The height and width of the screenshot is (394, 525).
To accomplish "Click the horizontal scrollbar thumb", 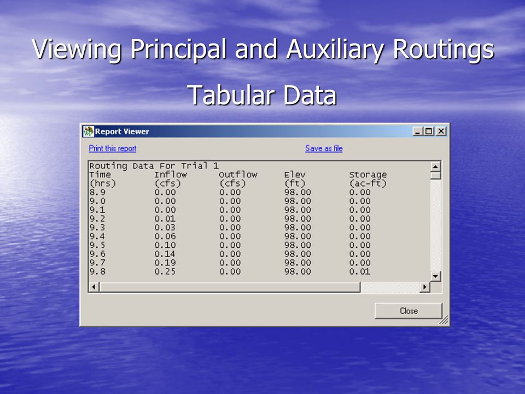I will 230,287.
